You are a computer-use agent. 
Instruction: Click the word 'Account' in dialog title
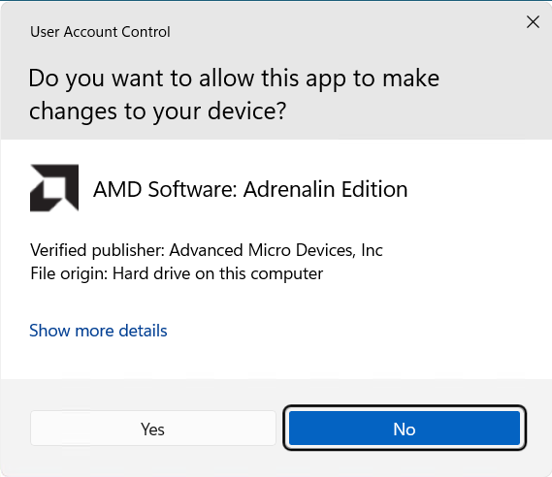coord(90,32)
